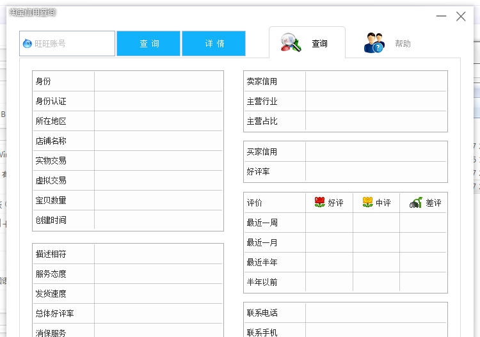The width and height of the screenshot is (480, 337).
Task: Switch to the 查询 tab
Action: [x=307, y=43]
